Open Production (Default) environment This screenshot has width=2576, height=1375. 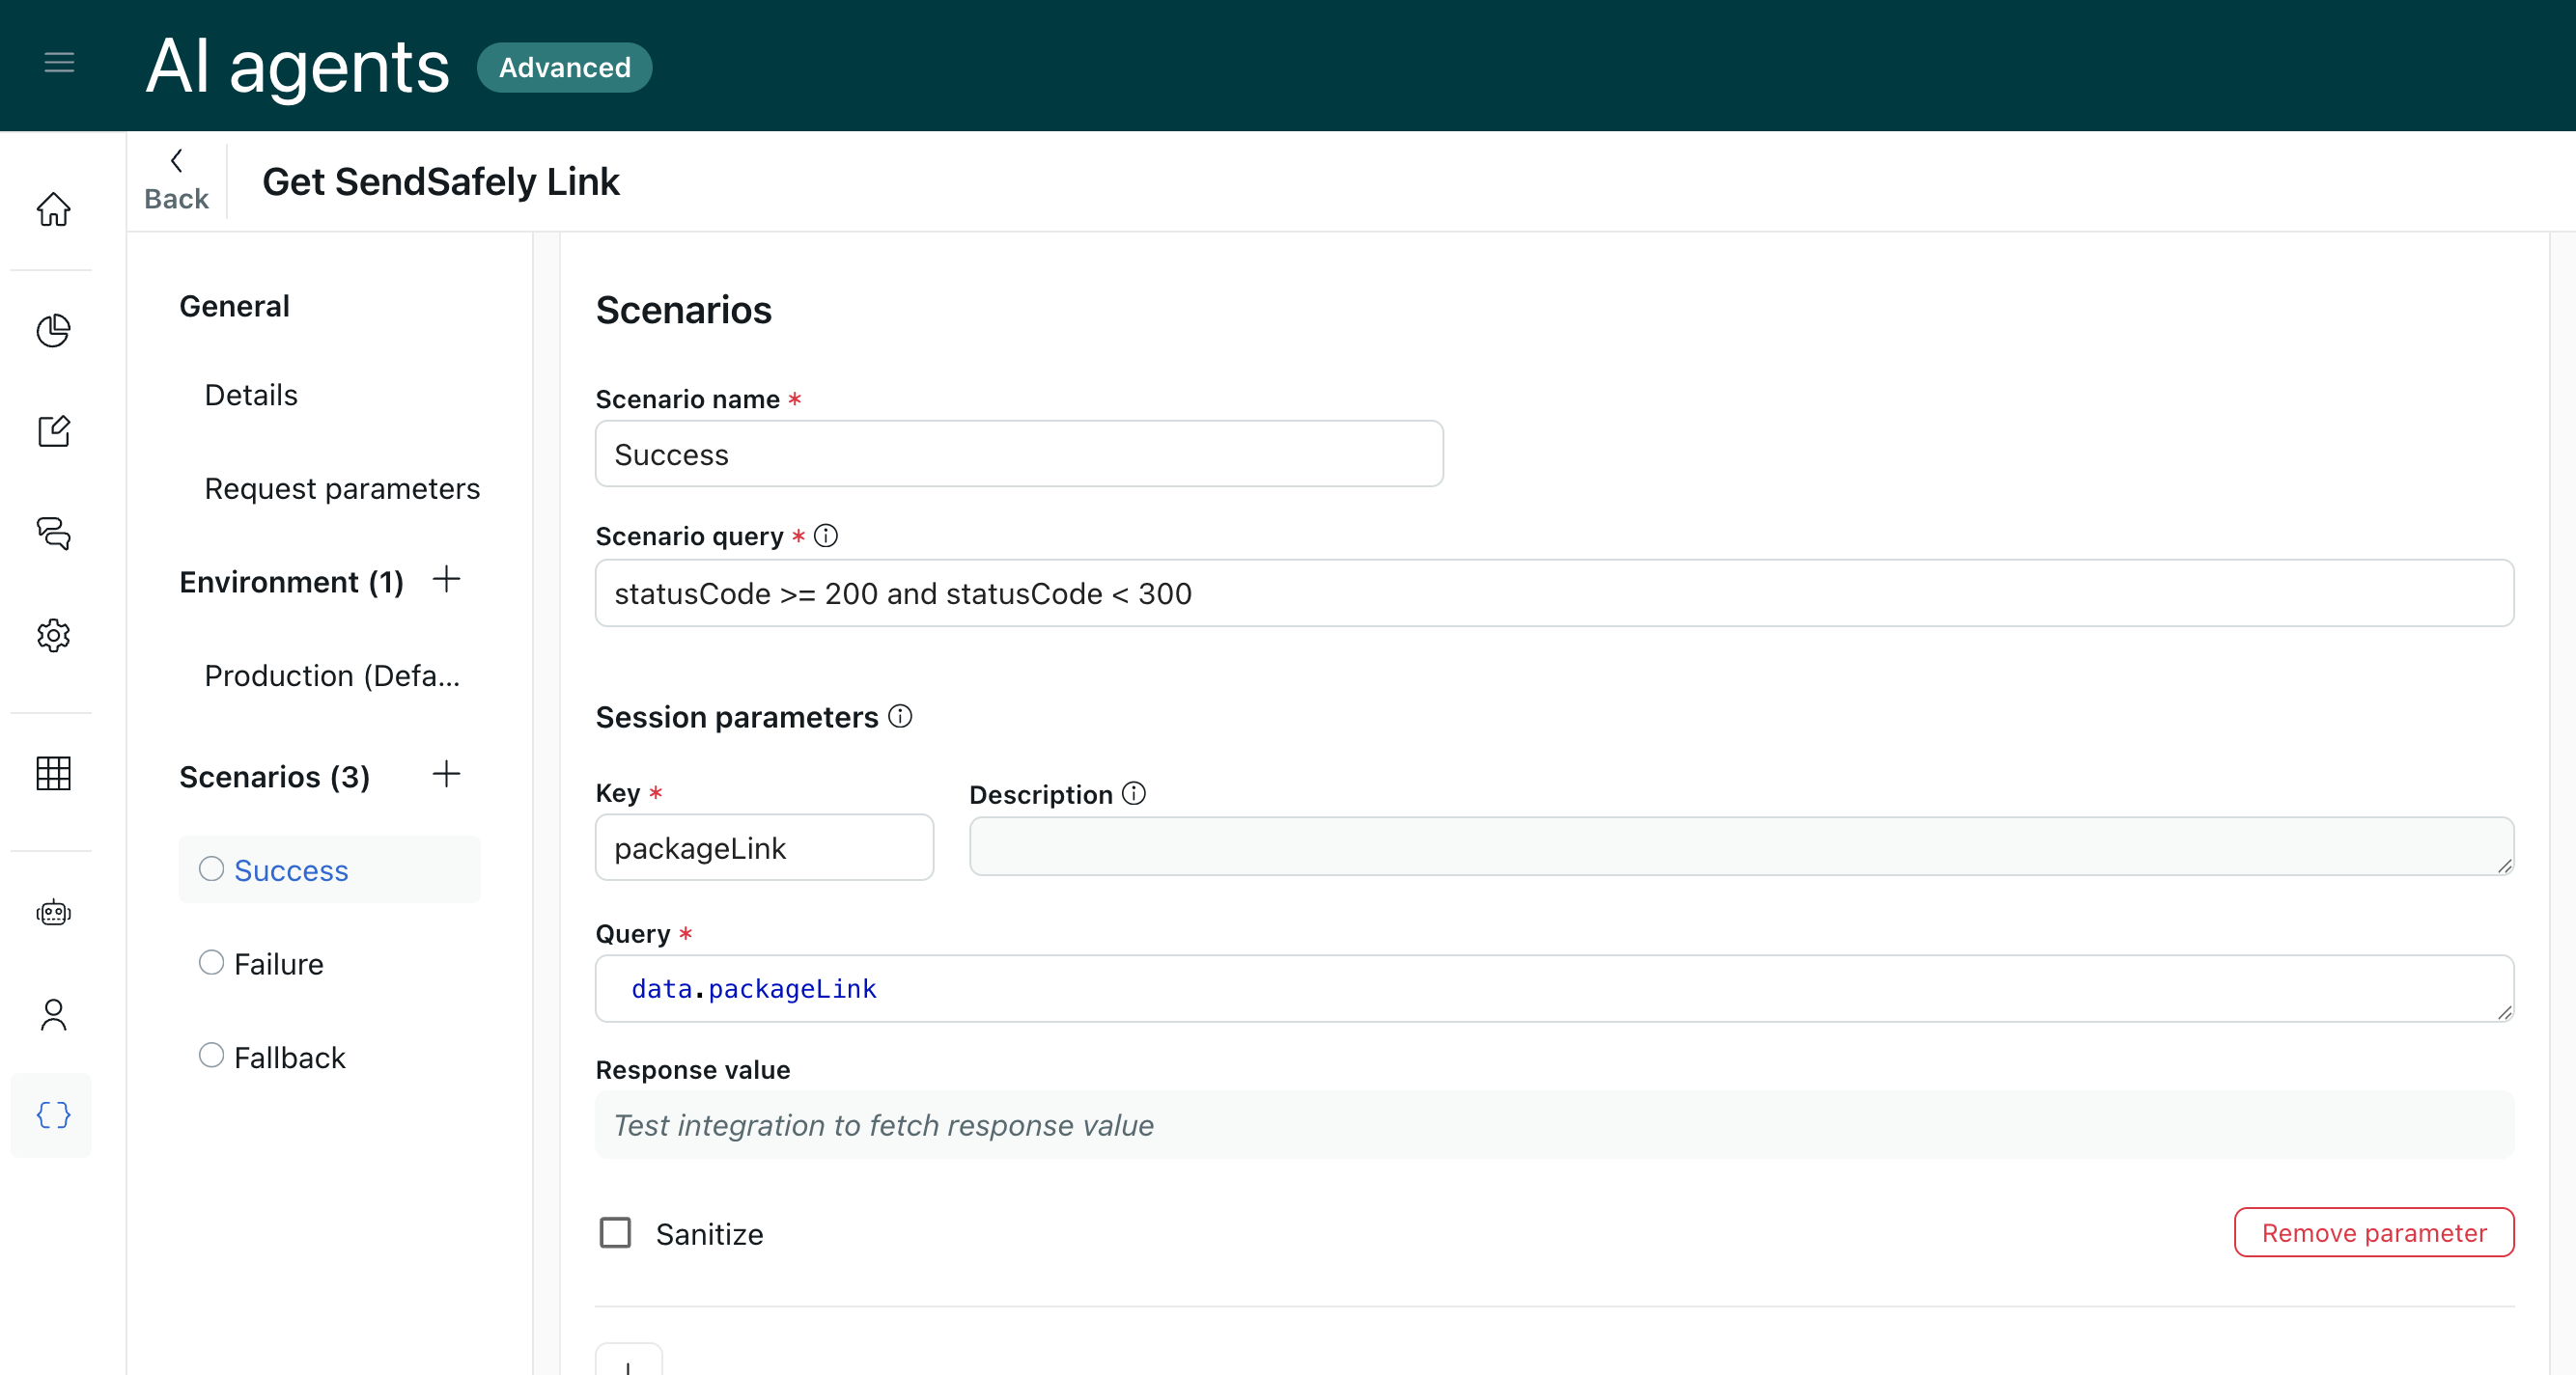332,676
